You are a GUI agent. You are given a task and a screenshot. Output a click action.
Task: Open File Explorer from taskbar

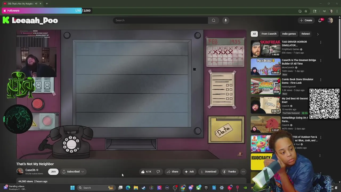(x=136, y=188)
